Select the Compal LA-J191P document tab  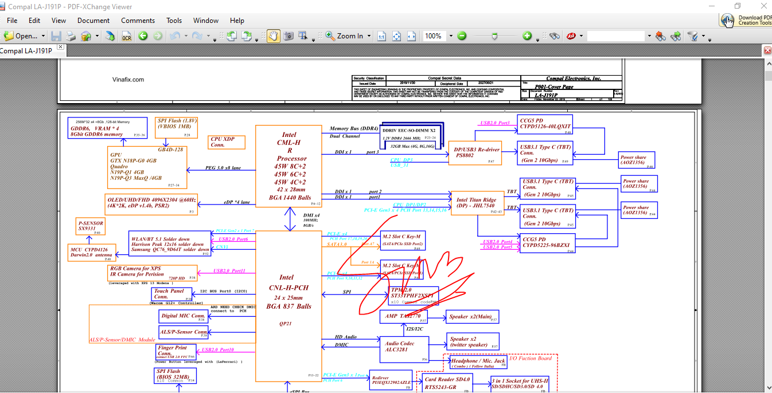coord(28,50)
